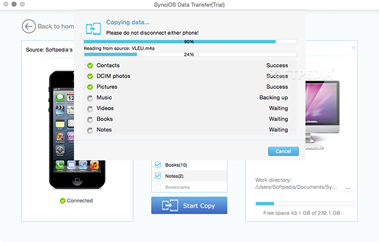
Task: Click the phone transfer icon beside Copying data
Action: (93, 29)
